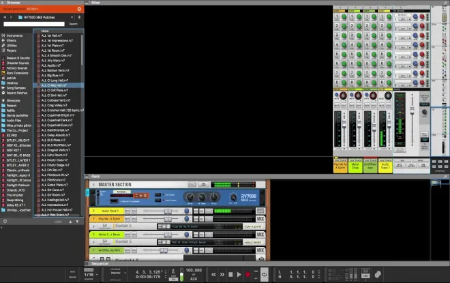Open the Rack Extensions location
The image size is (450, 283).
point(17,73)
